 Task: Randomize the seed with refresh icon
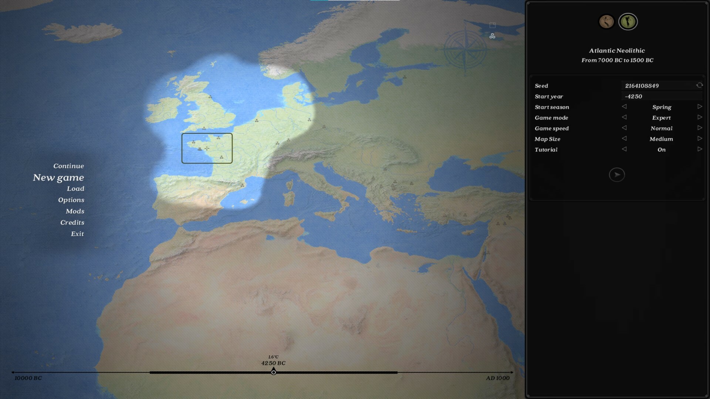[699, 85]
